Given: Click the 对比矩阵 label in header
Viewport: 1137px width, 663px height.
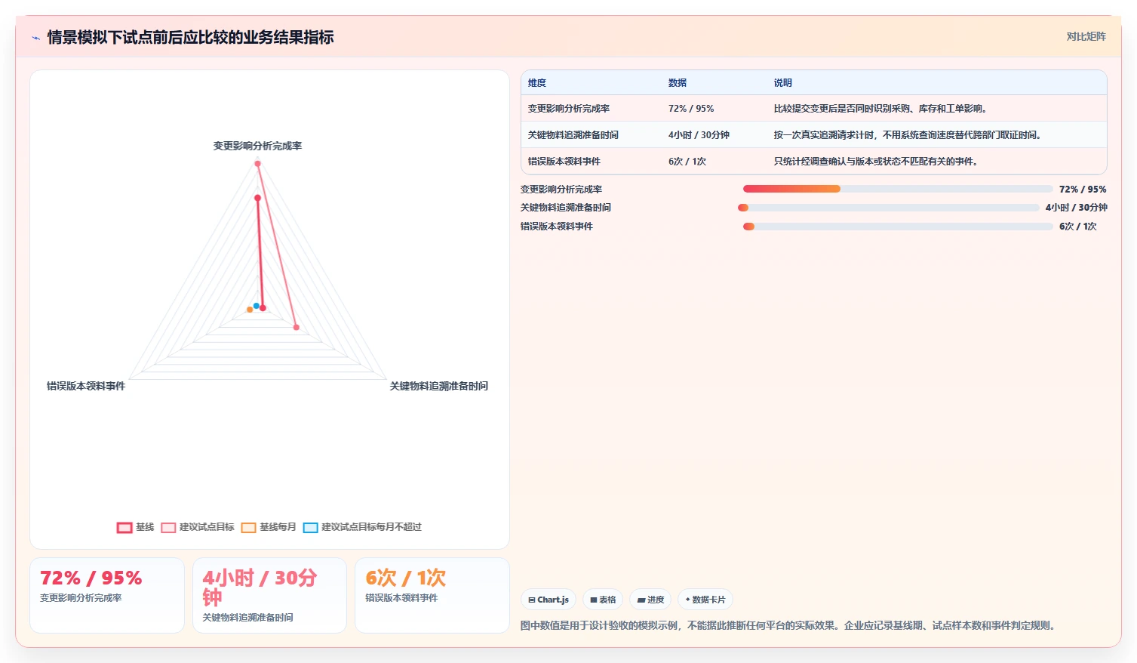Looking at the screenshot, I should point(1086,36).
